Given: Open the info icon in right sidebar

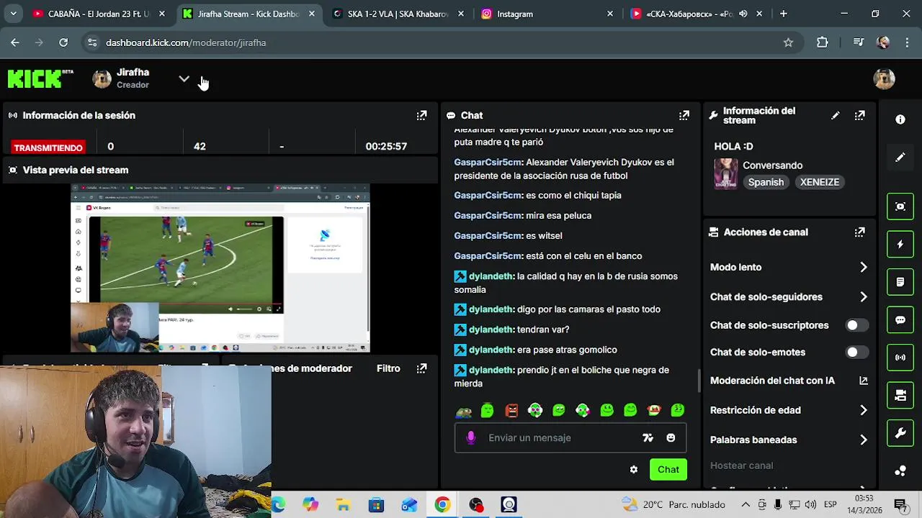Looking at the screenshot, I should pyautogui.click(x=900, y=119).
